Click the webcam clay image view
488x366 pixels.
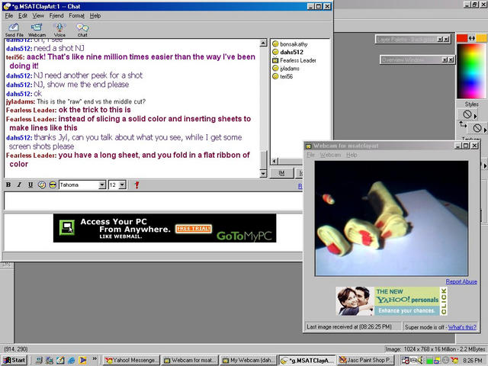(x=391, y=218)
